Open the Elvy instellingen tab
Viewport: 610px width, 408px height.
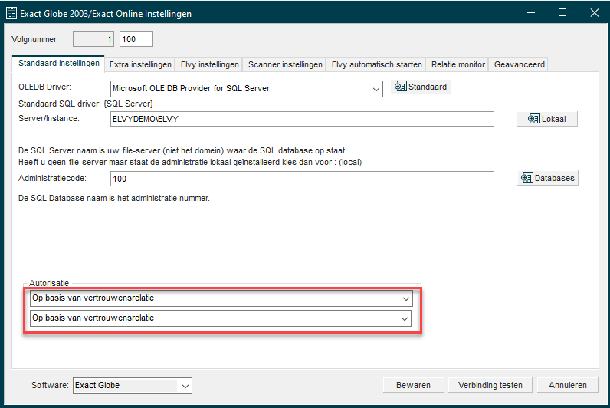[210, 64]
